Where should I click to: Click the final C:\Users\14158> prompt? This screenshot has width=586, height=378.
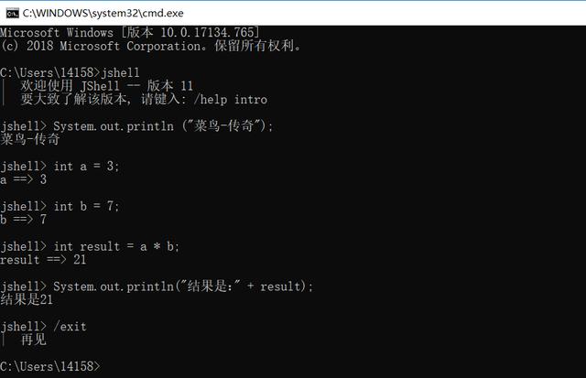50,366
